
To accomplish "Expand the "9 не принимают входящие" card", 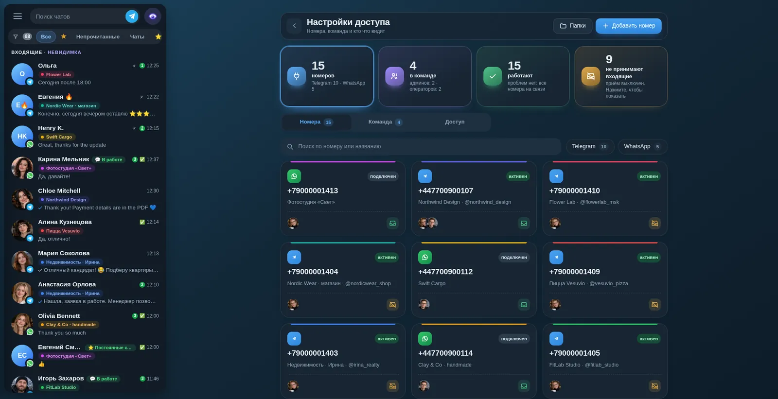I will pos(621,76).
